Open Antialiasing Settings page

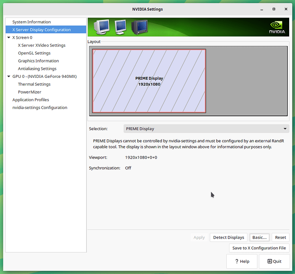coord(37,69)
